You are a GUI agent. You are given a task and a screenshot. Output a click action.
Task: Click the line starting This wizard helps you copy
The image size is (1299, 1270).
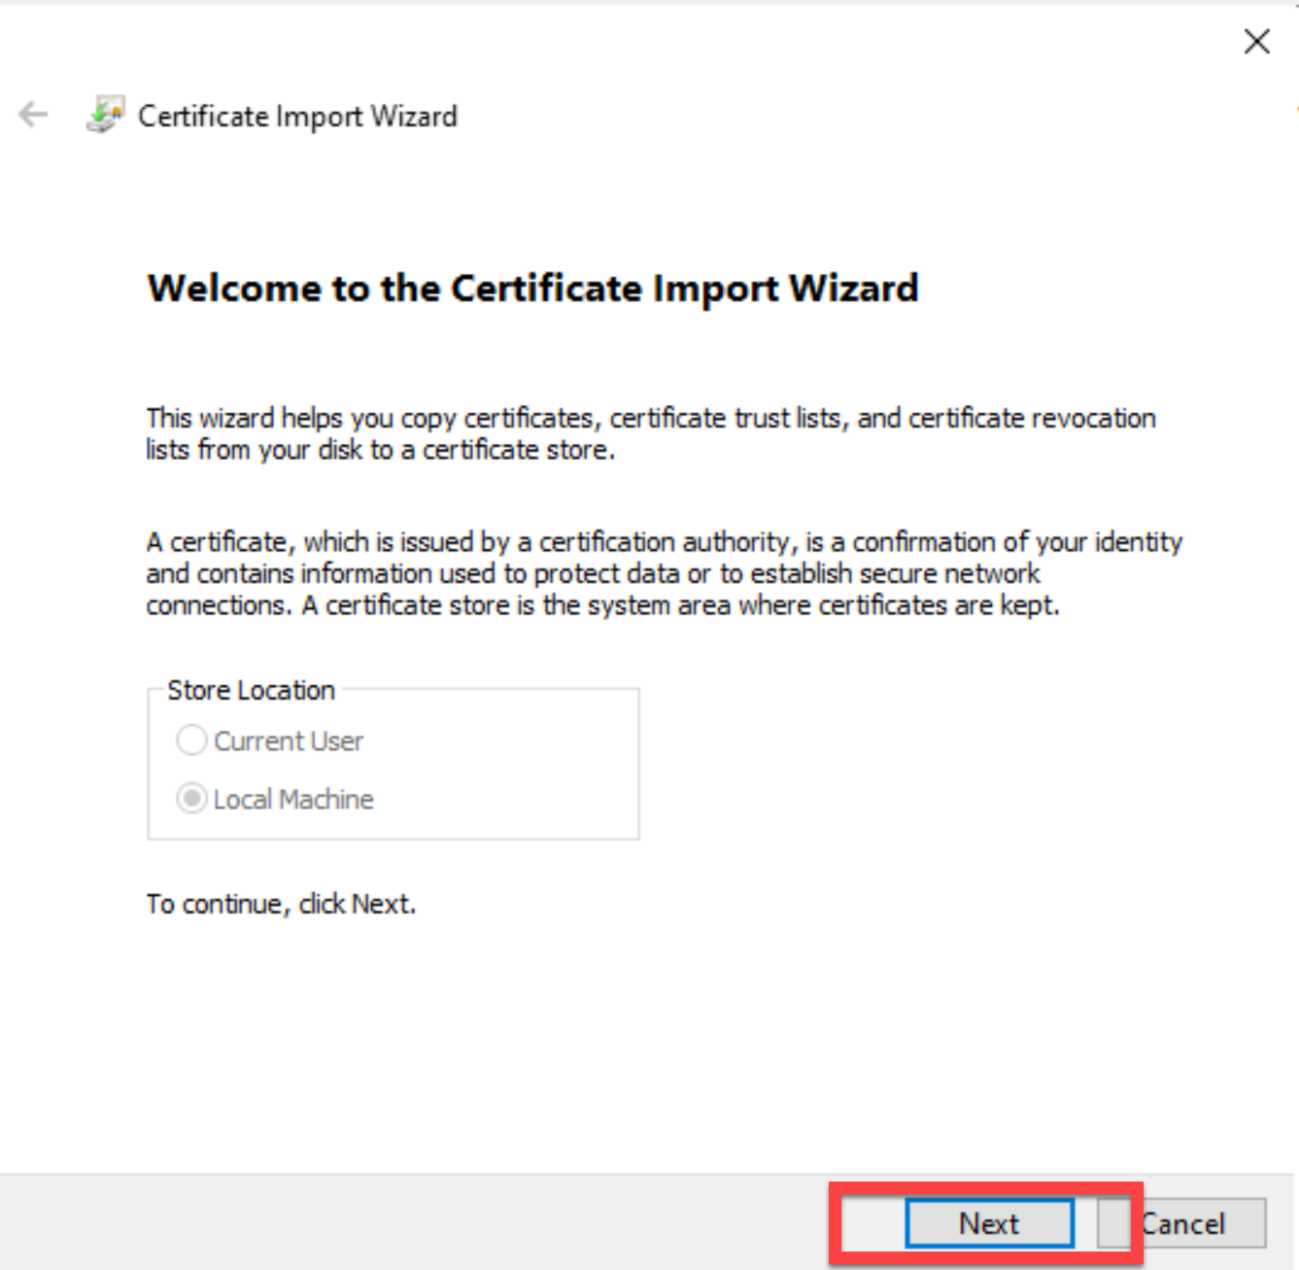651,418
